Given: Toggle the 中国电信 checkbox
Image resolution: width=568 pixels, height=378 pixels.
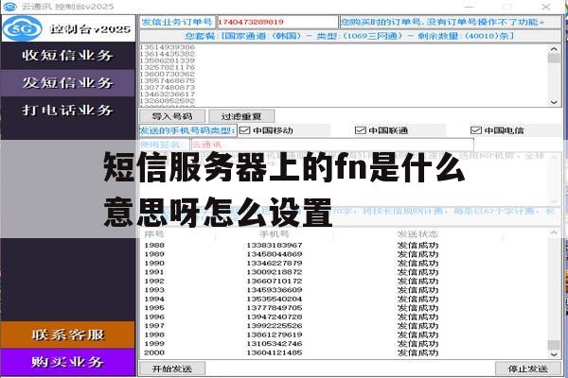Looking at the screenshot, I should [x=476, y=130].
